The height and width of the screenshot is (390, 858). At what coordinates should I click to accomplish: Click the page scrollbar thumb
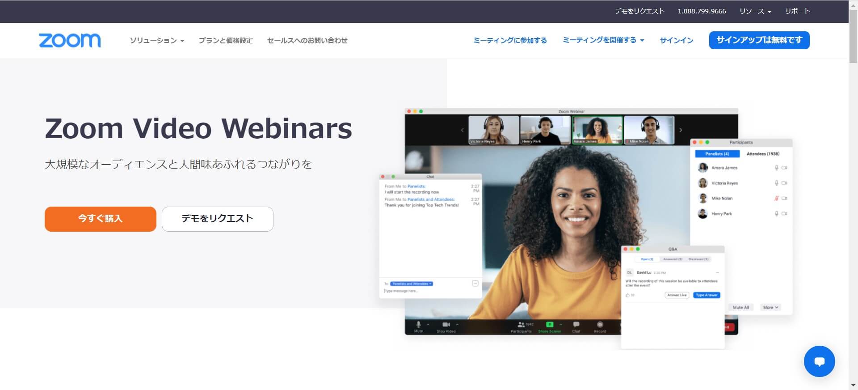point(853,35)
